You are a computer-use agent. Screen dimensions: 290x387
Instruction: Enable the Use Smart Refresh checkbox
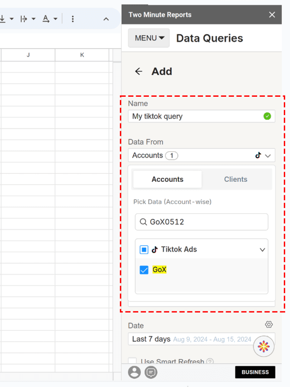(132, 360)
